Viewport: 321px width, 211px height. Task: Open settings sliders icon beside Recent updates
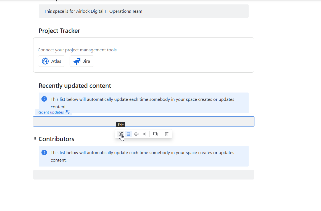(x=68, y=112)
